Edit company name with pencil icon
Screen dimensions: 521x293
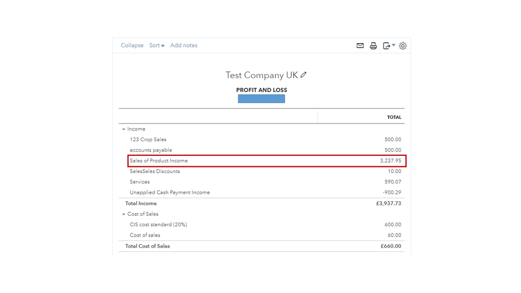(x=304, y=75)
